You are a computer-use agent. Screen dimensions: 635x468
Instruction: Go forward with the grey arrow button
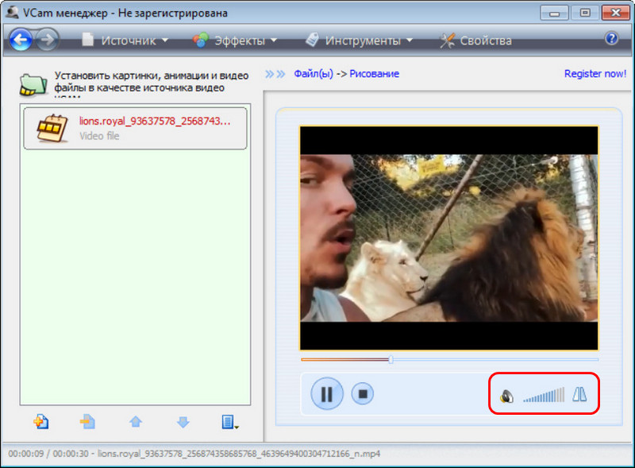coord(47,40)
